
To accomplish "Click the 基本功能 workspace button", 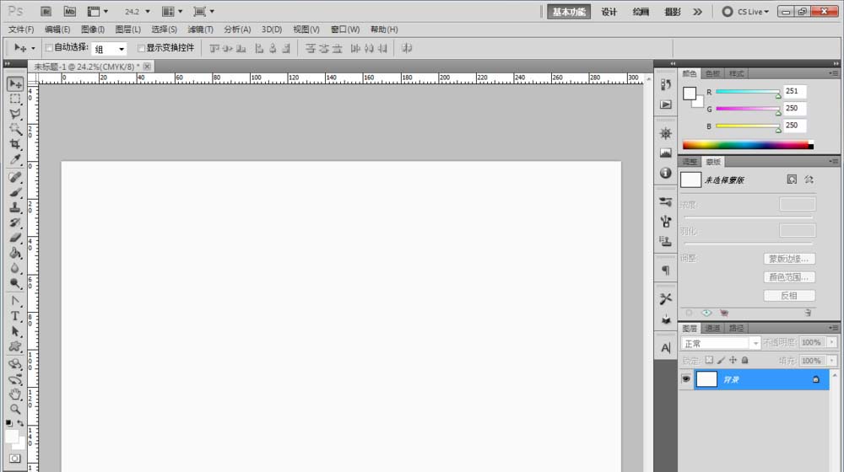I will (x=569, y=12).
